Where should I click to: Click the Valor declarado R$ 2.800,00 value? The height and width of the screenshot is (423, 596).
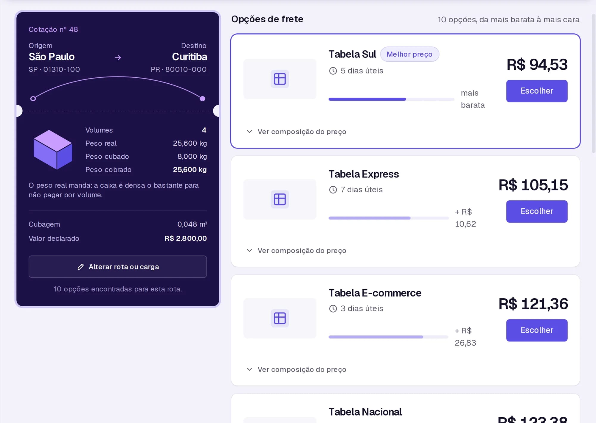click(x=186, y=238)
